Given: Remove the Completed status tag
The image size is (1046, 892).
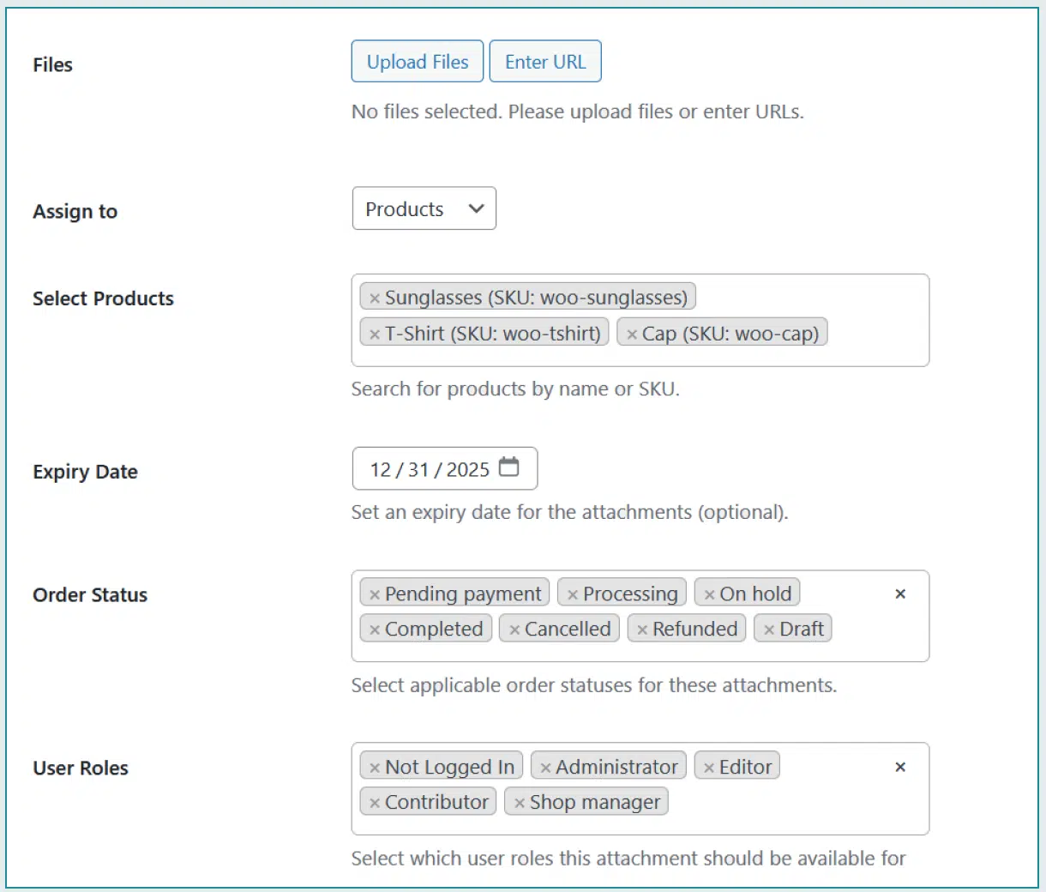Looking at the screenshot, I should click(375, 630).
